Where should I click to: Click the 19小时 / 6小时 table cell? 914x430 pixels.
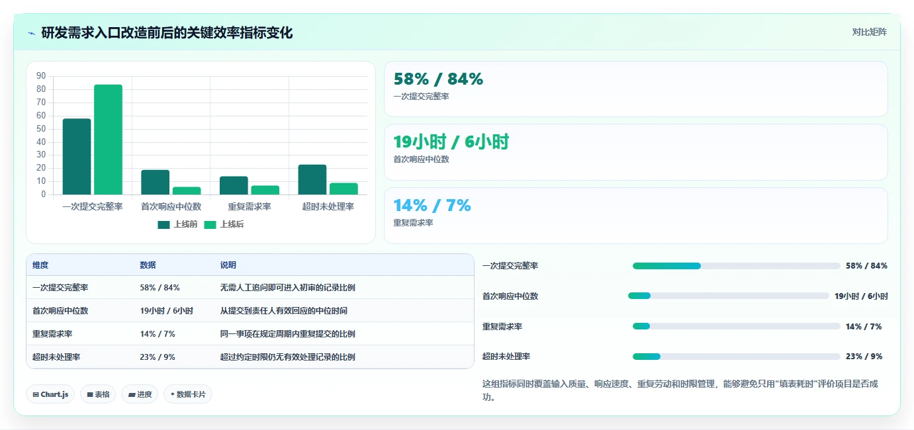(x=167, y=311)
